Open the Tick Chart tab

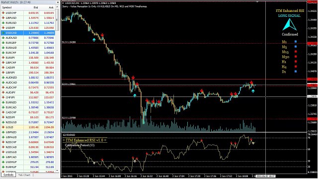tap(24, 175)
